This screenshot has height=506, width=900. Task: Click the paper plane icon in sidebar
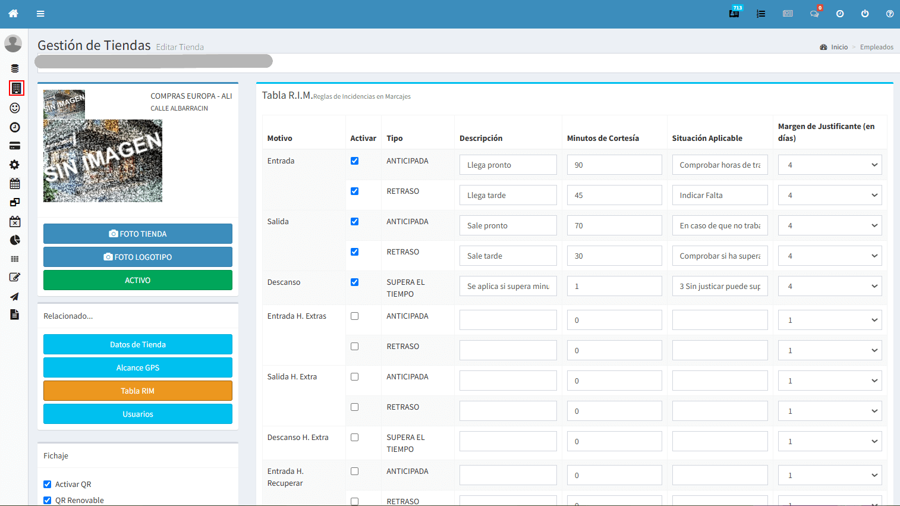tap(15, 296)
